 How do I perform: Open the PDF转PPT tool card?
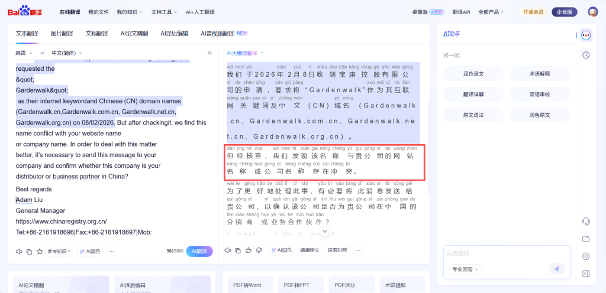point(301,284)
